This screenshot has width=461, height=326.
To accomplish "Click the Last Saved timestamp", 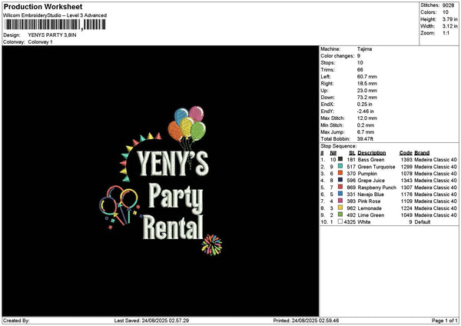I will tap(151, 321).
